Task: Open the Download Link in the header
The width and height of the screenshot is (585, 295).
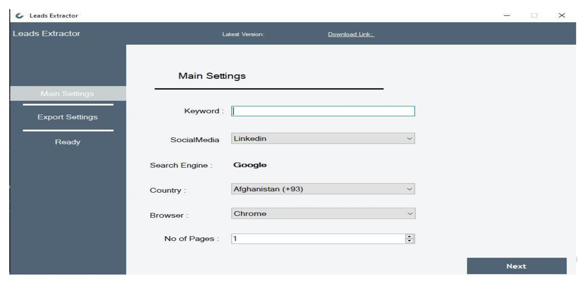Action: pyautogui.click(x=351, y=35)
